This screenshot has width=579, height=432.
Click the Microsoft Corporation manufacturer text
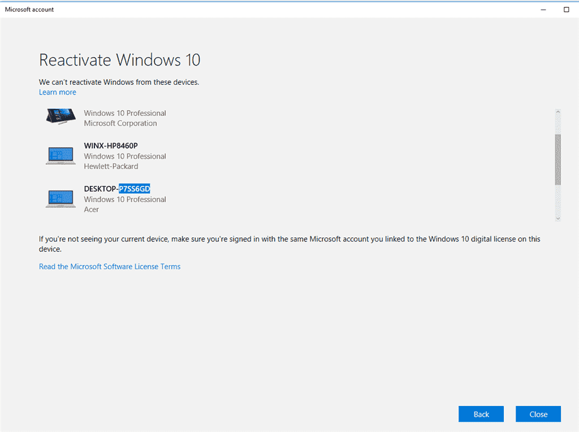tap(120, 123)
